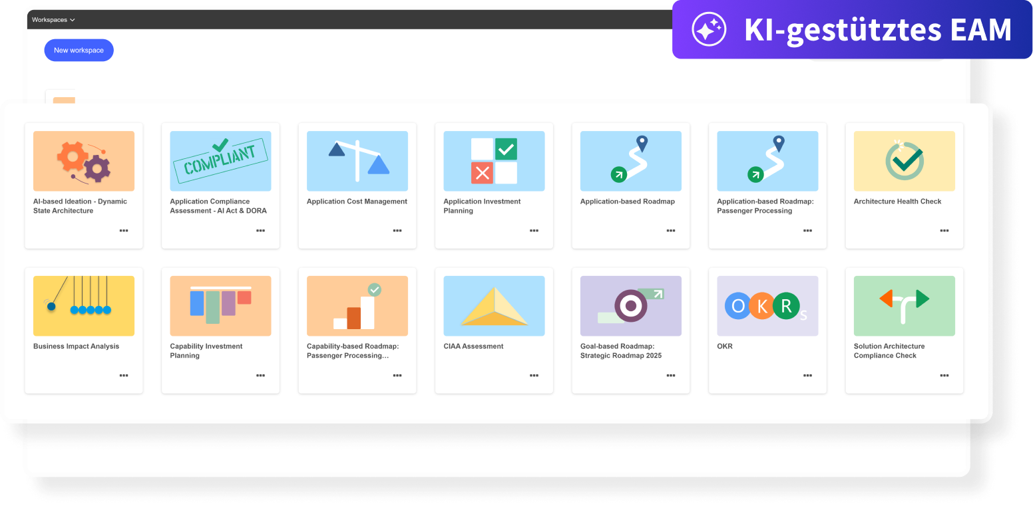This screenshot has height=506, width=1033.
Task: Open options for Solution Architecture Compliance Check
Action: coord(944,376)
